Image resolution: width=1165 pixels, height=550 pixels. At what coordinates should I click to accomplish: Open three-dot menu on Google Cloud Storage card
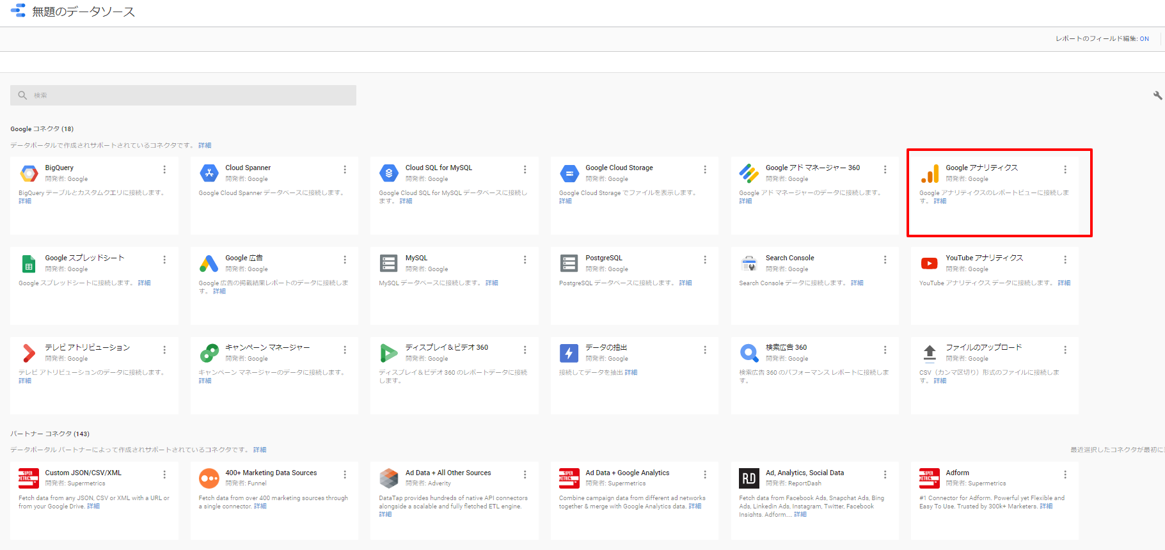pos(705,169)
